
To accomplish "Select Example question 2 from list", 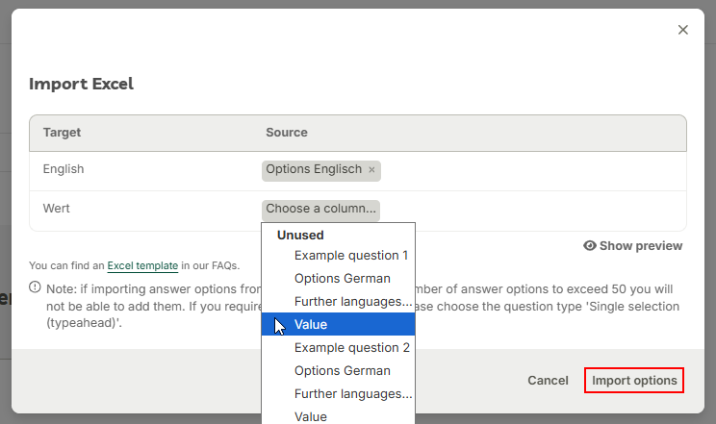I will click(x=339, y=348).
